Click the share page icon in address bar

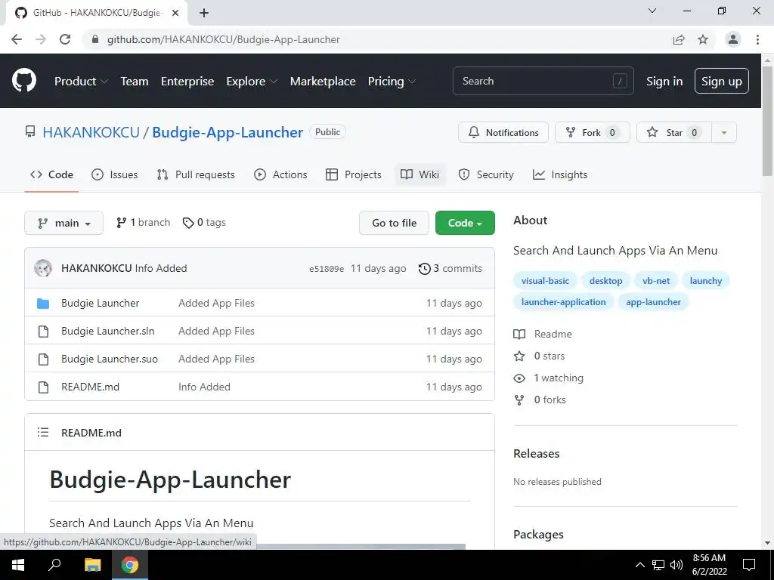pos(679,39)
